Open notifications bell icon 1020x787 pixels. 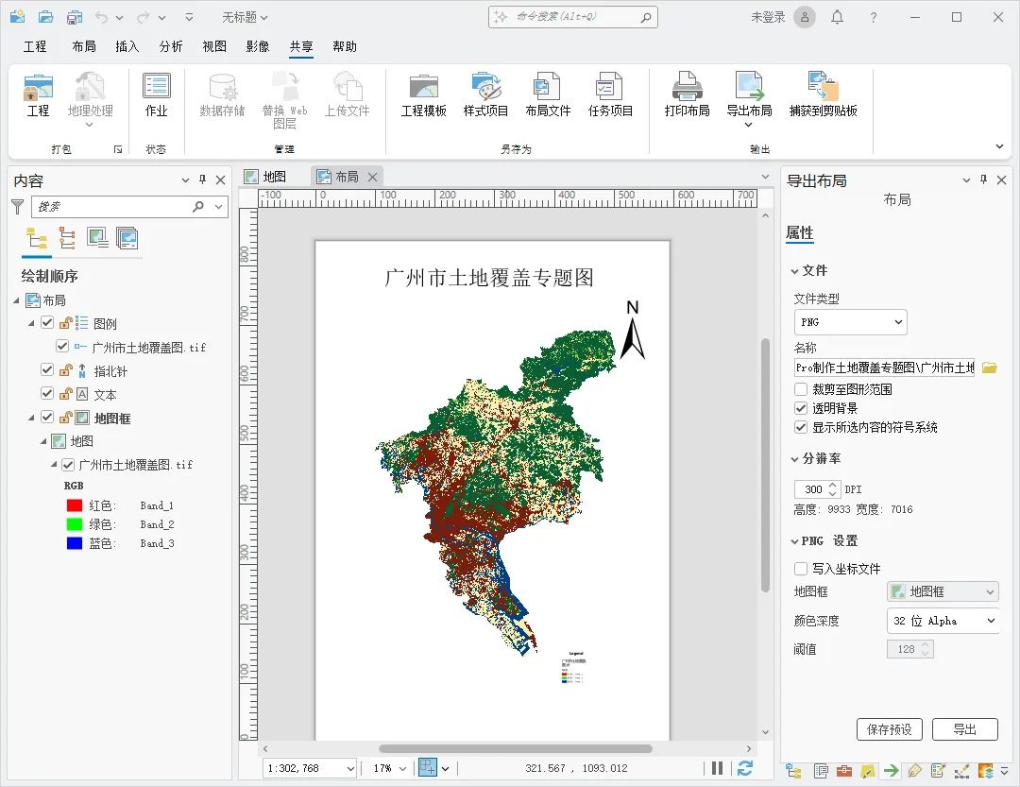point(837,18)
